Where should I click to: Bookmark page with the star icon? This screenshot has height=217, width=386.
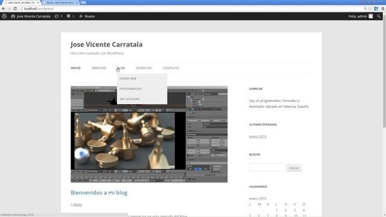[370, 8]
